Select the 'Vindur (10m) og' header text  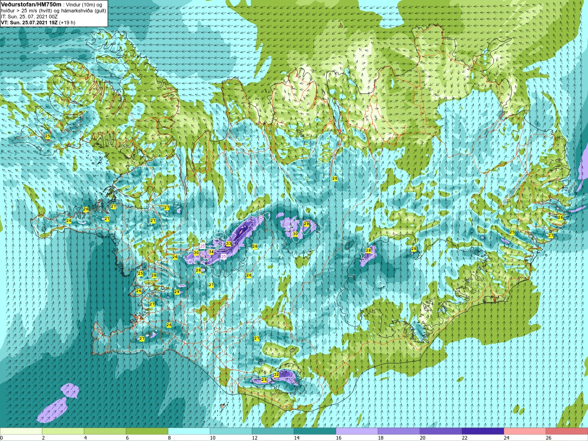coord(85,5)
